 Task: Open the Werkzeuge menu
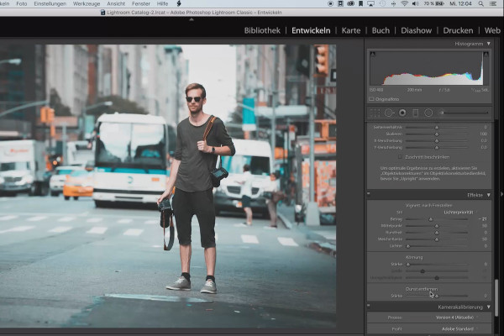(x=86, y=4)
